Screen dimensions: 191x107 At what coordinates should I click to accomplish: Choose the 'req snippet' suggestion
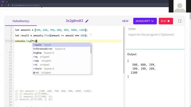(61, 57)
